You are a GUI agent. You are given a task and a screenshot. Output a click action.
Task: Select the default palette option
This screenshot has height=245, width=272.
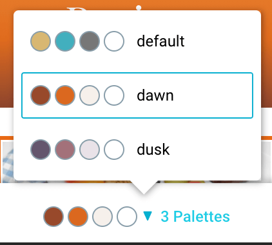[137, 41]
